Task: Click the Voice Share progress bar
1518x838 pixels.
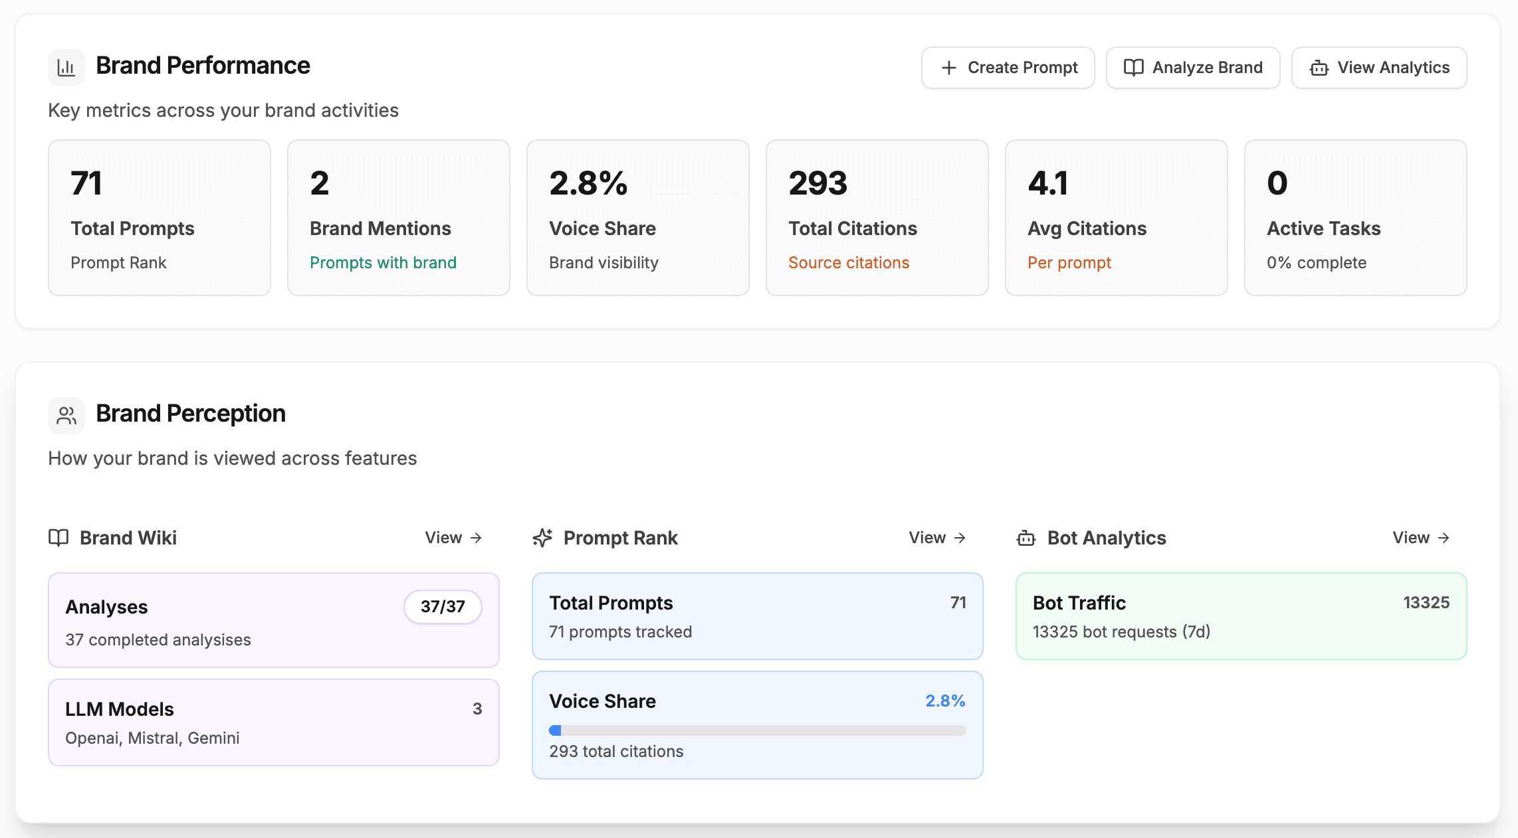Action: pos(757,730)
